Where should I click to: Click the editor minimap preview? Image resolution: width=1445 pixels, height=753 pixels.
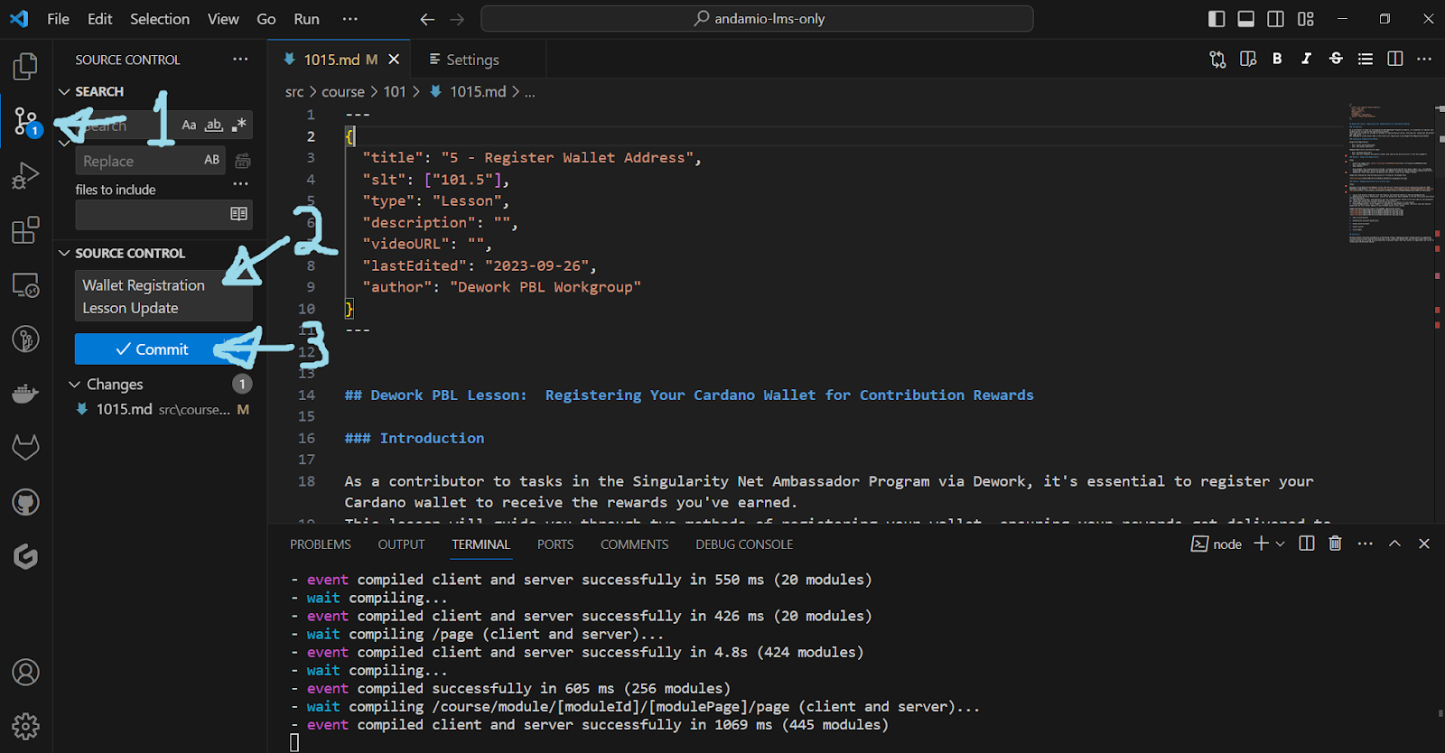[x=1391, y=173]
